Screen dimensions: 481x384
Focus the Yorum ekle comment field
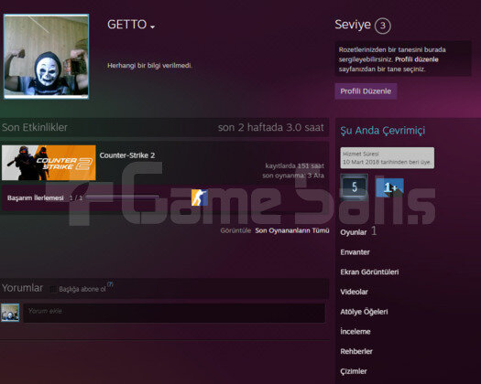174,313
